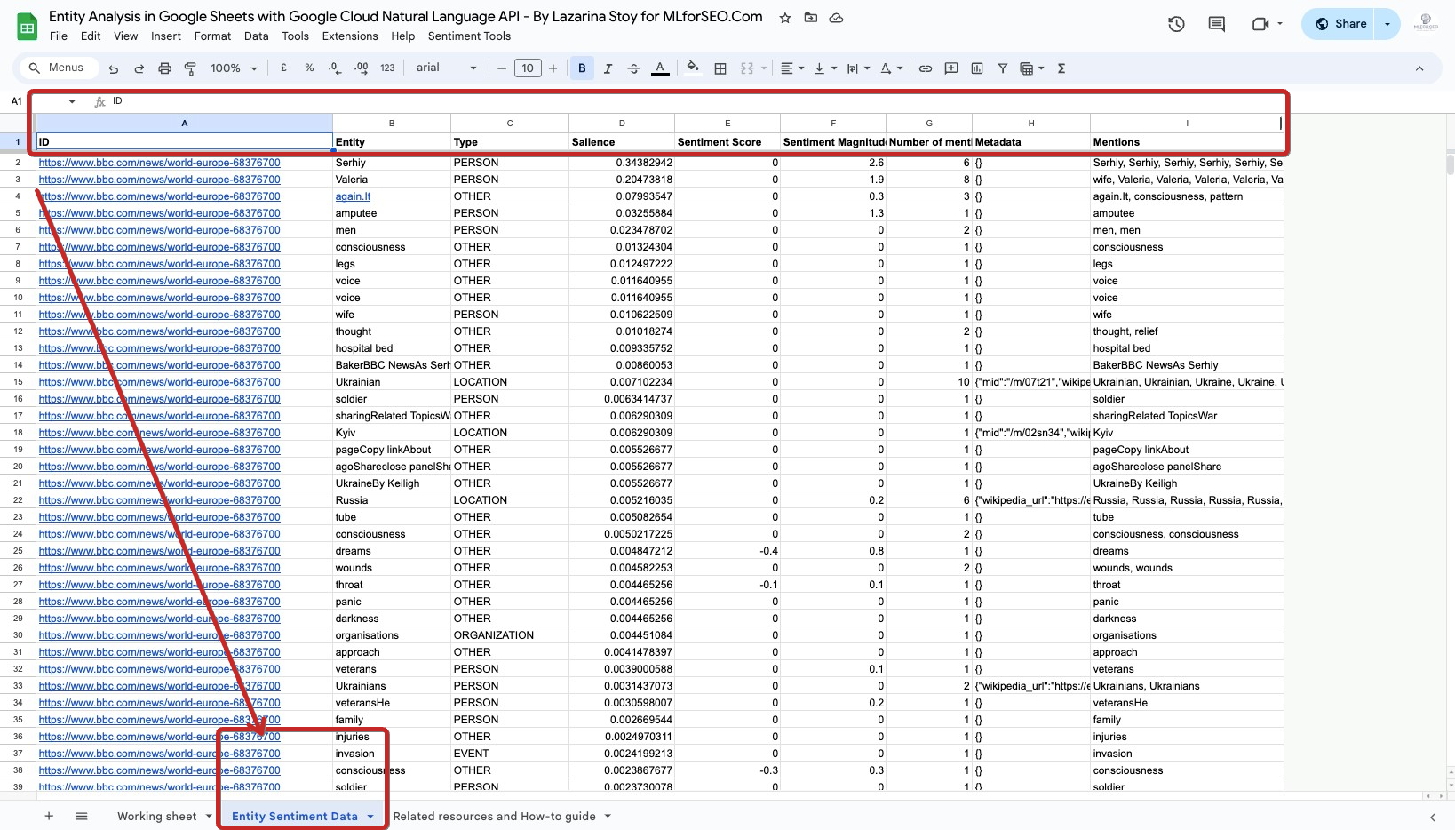Open the Format menu
The width and height of the screenshot is (1455, 830).
coord(212,36)
